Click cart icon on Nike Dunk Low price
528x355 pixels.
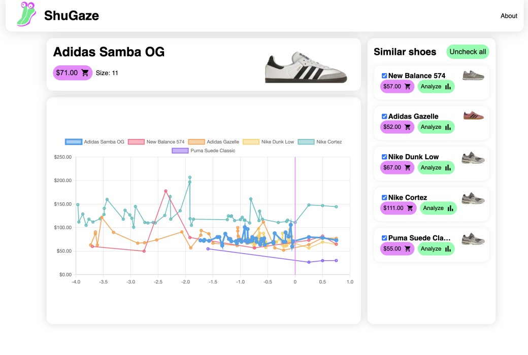pos(407,168)
